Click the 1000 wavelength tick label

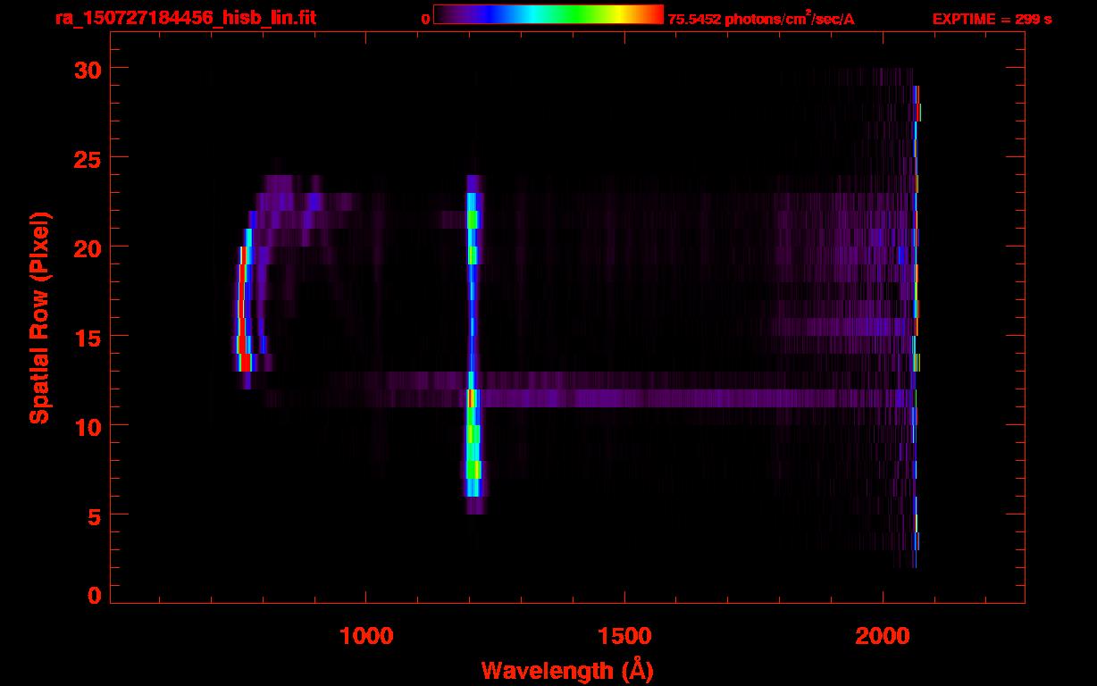pyautogui.click(x=366, y=636)
